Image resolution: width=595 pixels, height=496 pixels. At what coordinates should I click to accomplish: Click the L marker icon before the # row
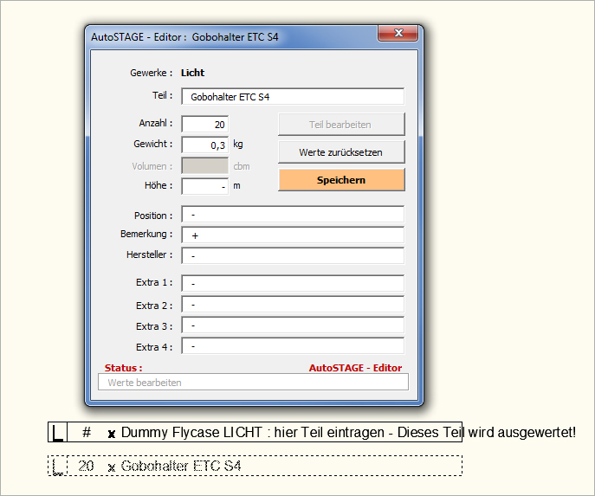58,433
